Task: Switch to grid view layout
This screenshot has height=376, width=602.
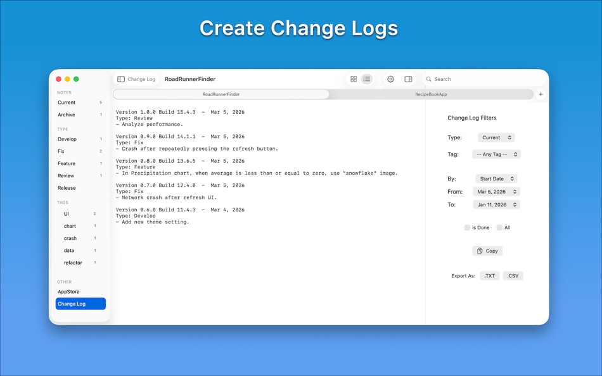Action: point(354,78)
